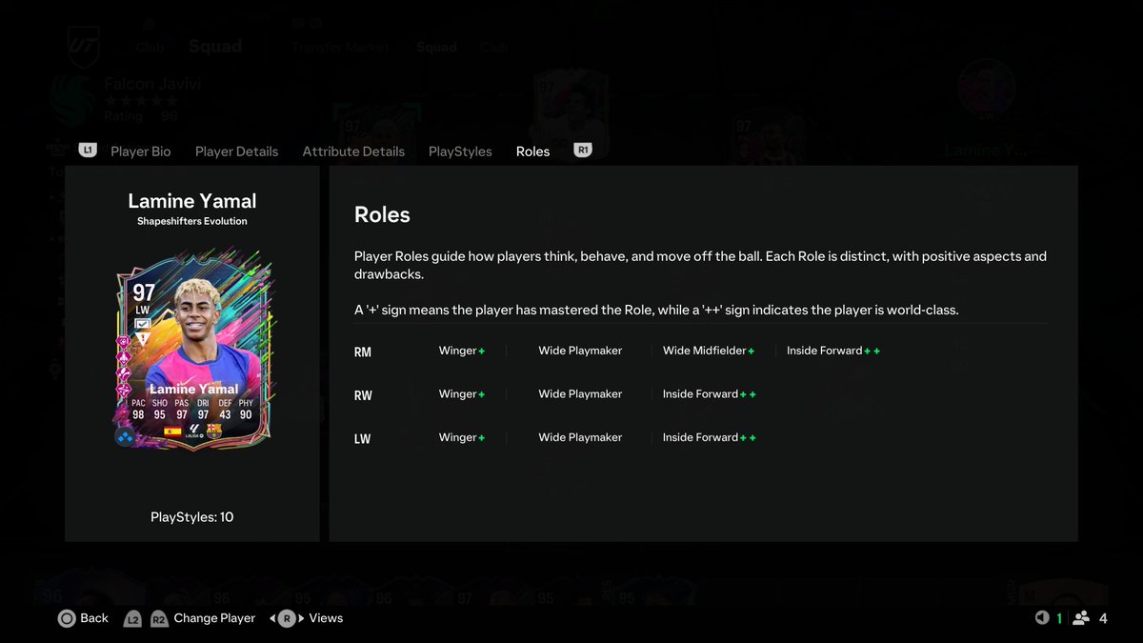Image resolution: width=1143 pixels, height=643 pixels.
Task: Click the chemistry style icon on card
Action: point(125,436)
